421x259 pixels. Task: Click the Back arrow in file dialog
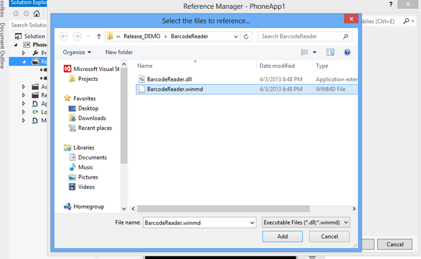pyautogui.click(x=64, y=36)
